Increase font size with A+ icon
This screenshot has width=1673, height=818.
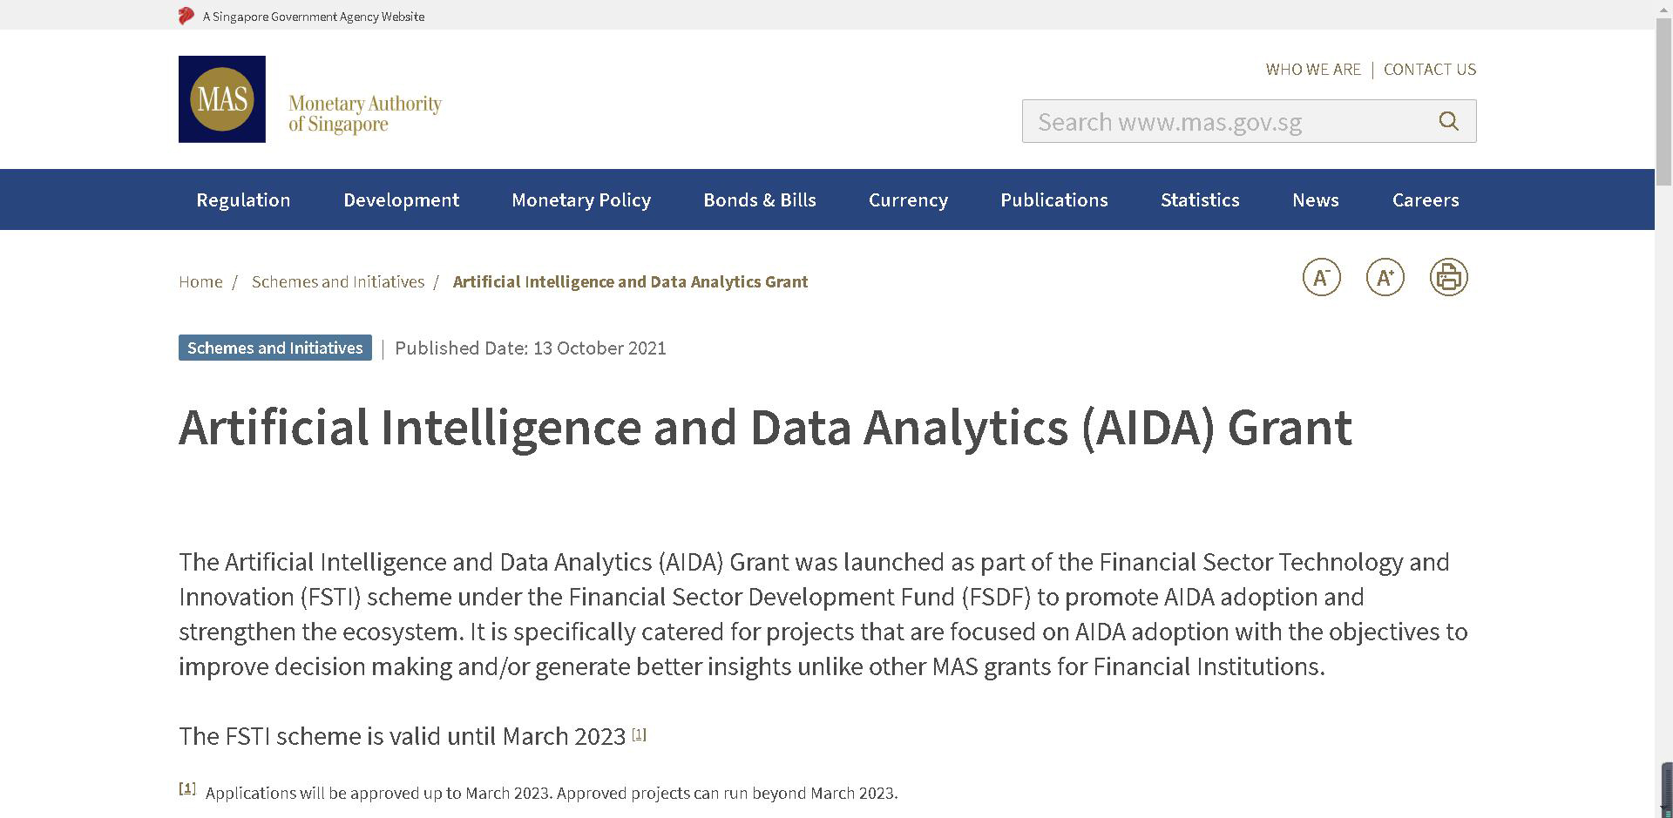click(1385, 278)
